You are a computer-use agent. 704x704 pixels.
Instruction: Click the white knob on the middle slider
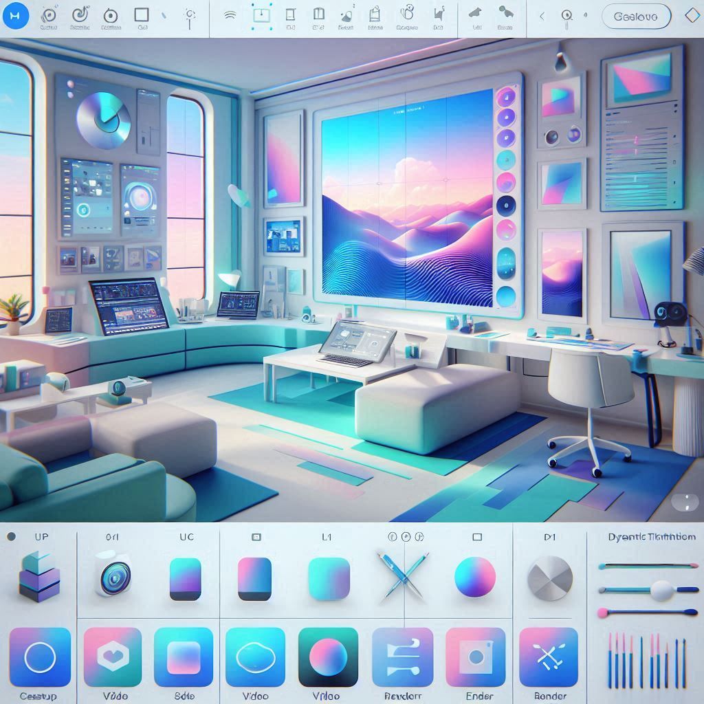click(662, 591)
